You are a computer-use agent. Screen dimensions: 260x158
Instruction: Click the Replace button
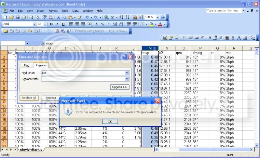[51, 98]
